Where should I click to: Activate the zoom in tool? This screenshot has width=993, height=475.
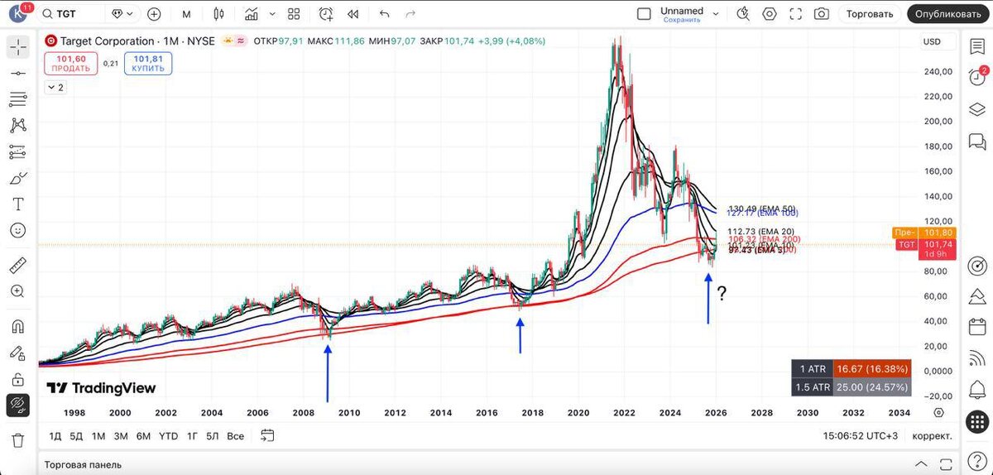click(x=18, y=291)
